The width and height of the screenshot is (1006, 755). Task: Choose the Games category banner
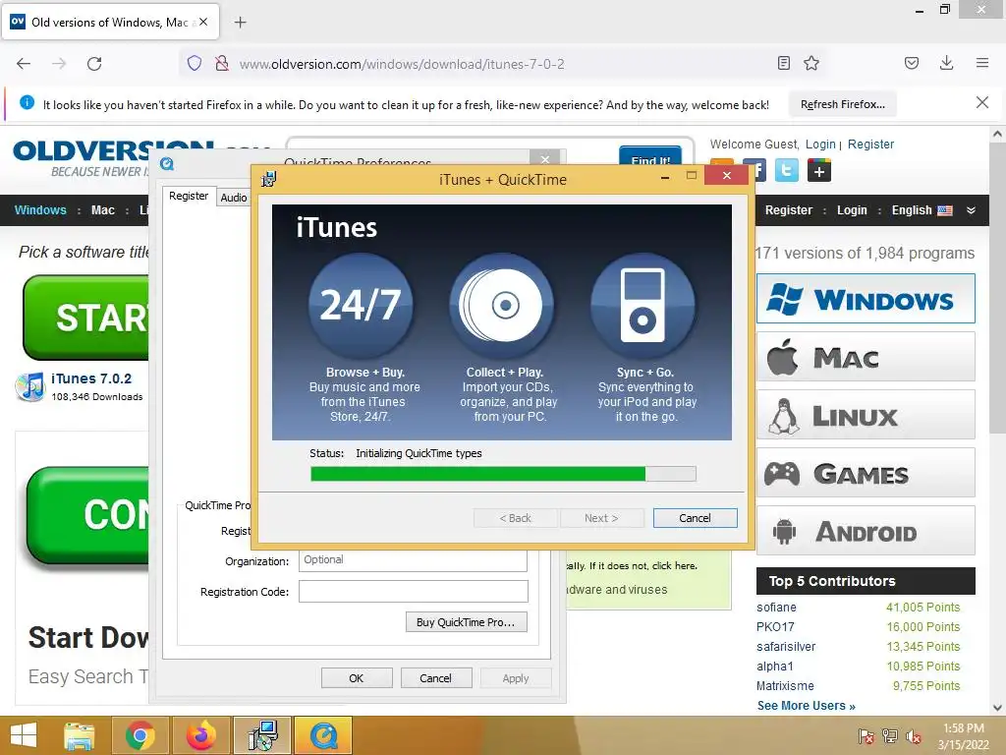tap(866, 473)
